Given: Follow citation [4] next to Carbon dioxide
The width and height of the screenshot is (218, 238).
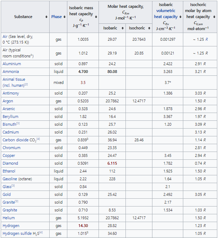Looking at the screenshot, I should click(x=38, y=139).
